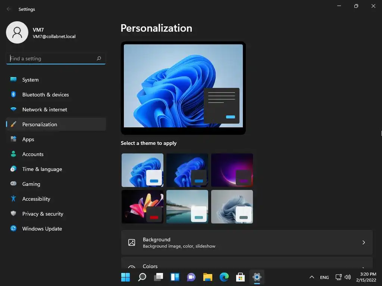Screen dimensions: 382x286
Task: Click the Privacy shield icon
Action: pos(13,213)
